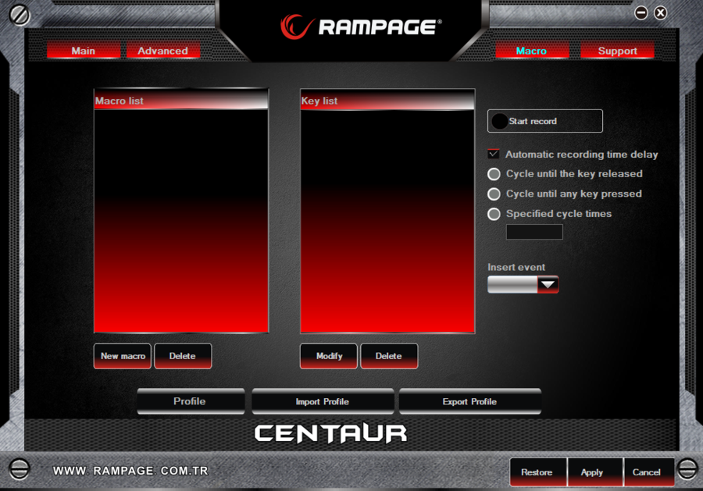703x491 pixels.
Task: Cancel the changes
Action: point(648,472)
